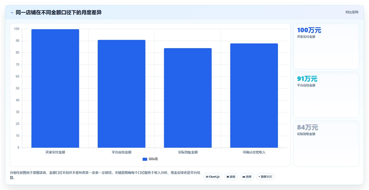Open the 100万元 data card
The width and height of the screenshot is (369, 190).
tap(326, 46)
